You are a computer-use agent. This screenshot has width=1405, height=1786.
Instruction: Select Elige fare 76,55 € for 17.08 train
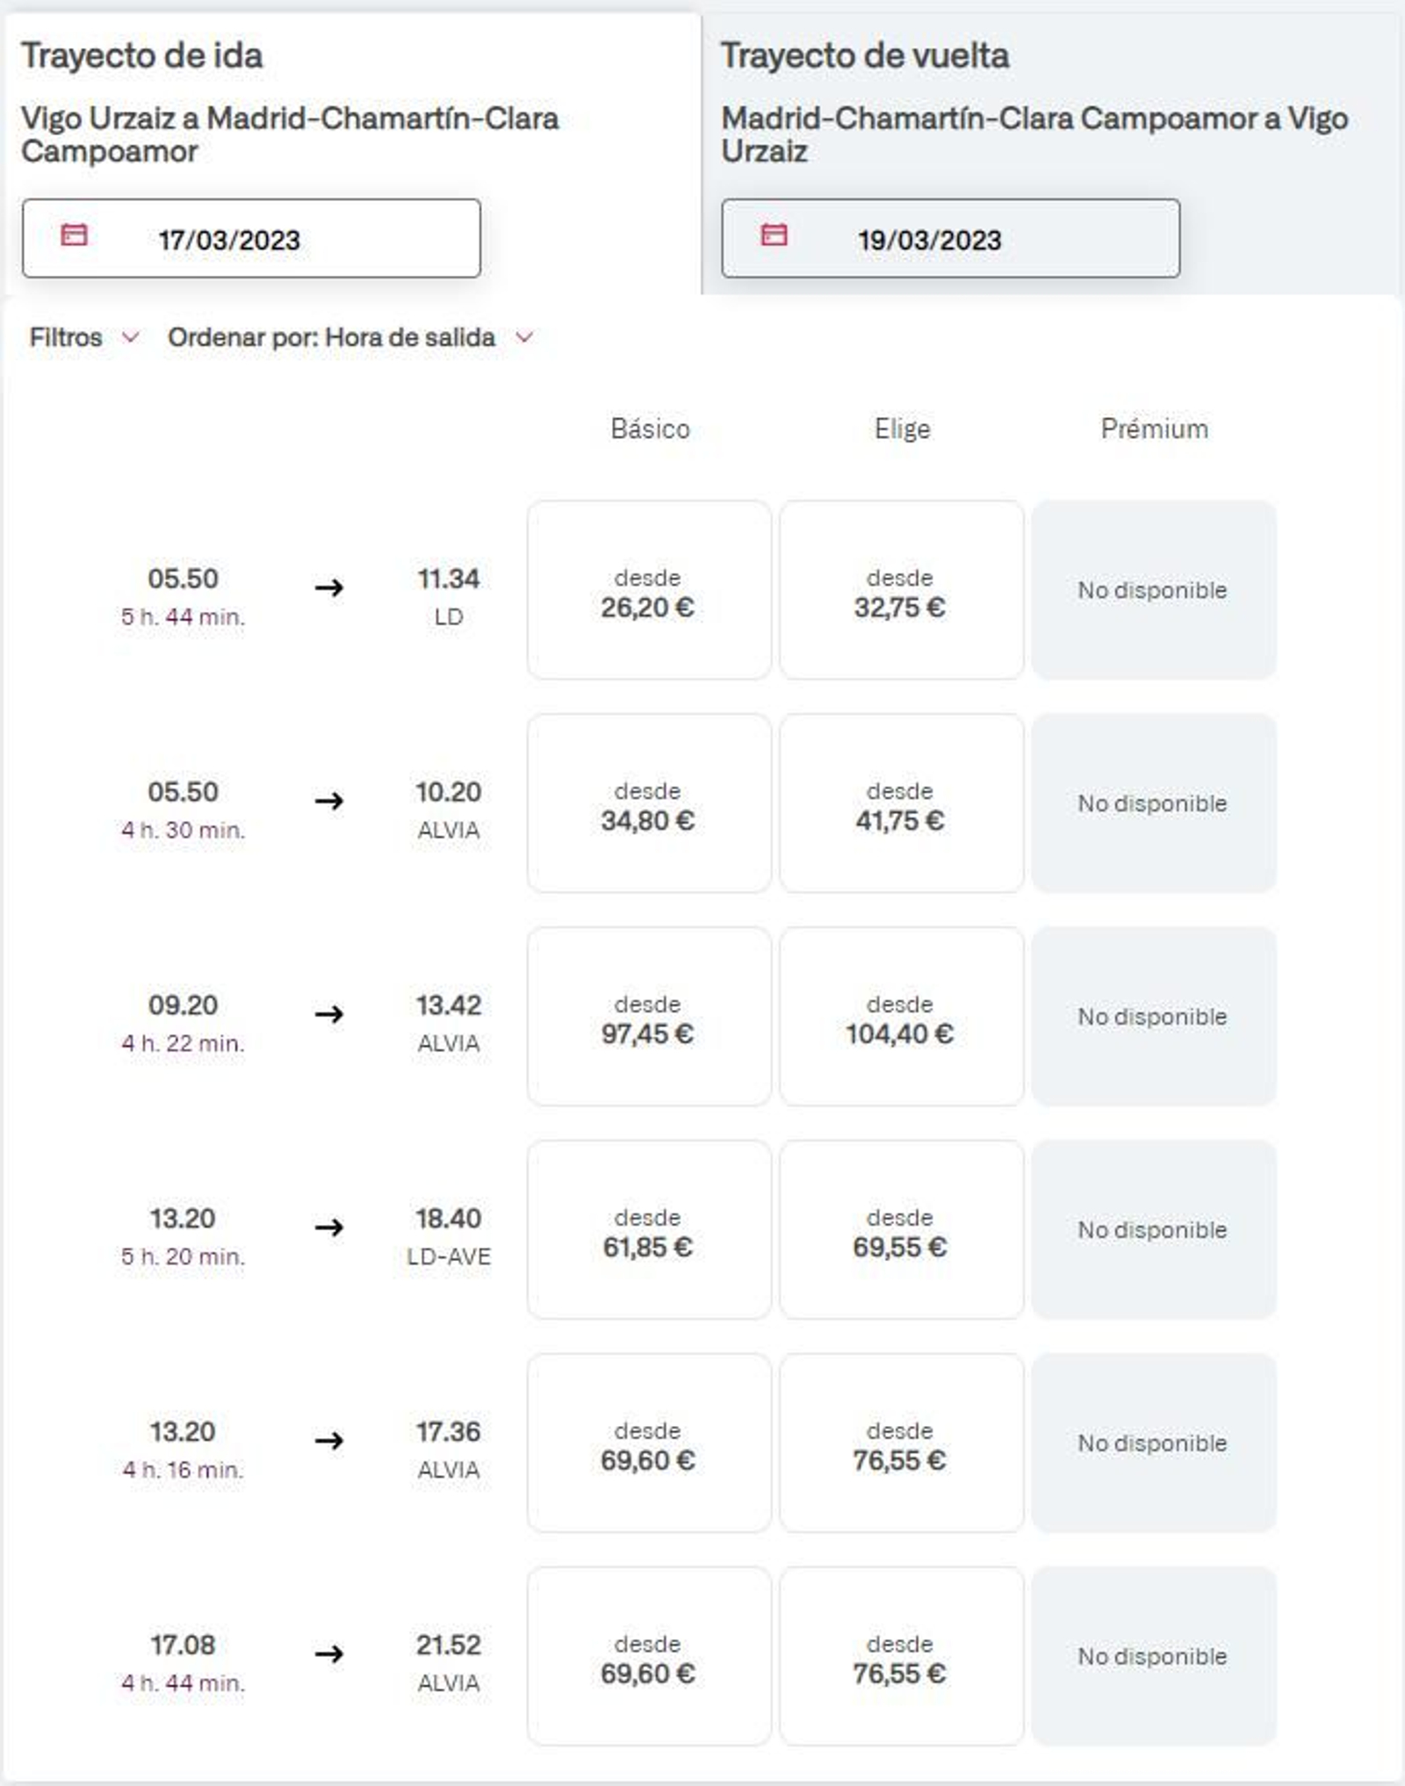[901, 1657]
